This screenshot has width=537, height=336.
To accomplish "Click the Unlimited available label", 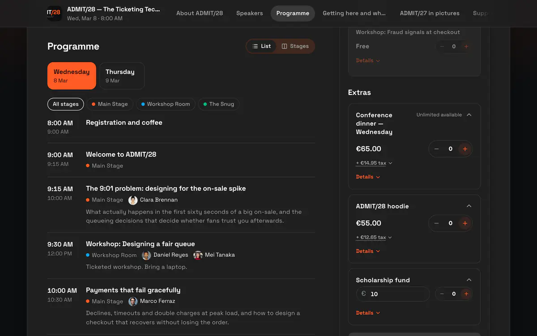I will click(x=439, y=115).
